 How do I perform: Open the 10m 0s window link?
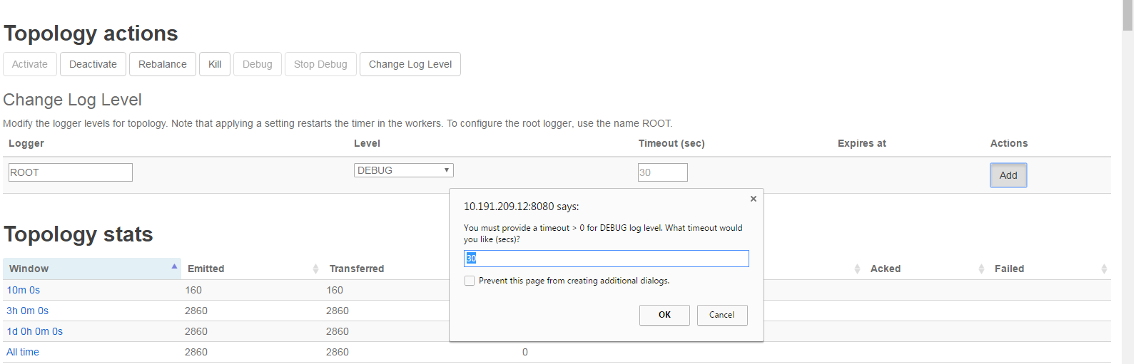tap(24, 291)
